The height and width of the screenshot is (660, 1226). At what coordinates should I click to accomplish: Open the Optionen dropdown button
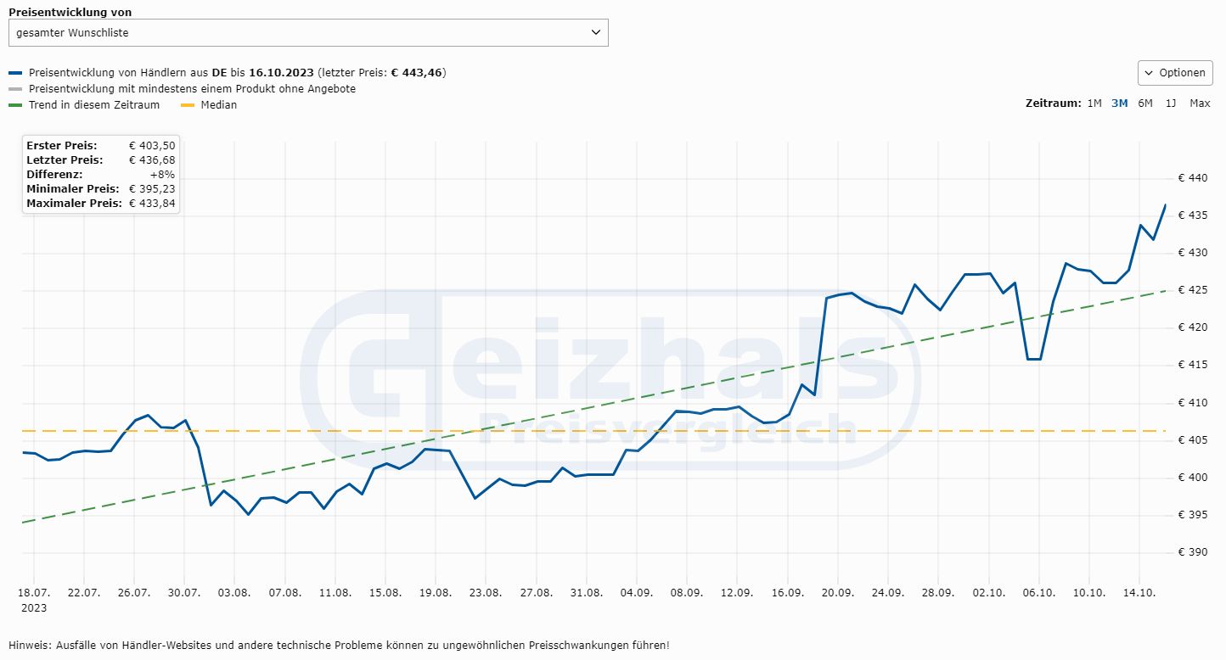1175,73
